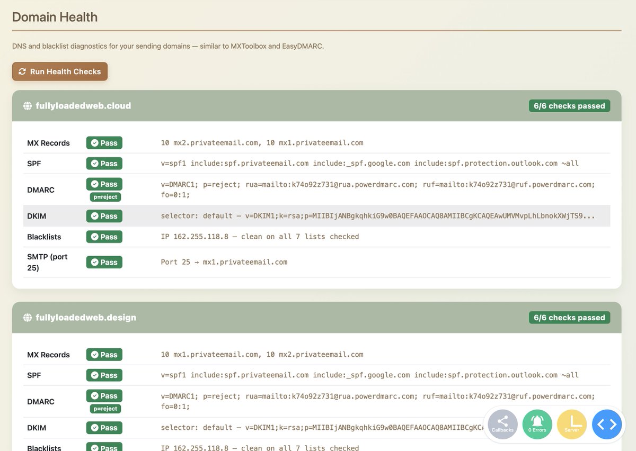This screenshot has height=451, width=636.
Task: Click the Port 25 → mx1.privateemail.com value
Action: [224, 262]
